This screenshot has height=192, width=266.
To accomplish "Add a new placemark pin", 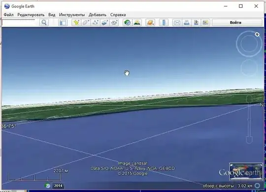I will coord(76,23).
